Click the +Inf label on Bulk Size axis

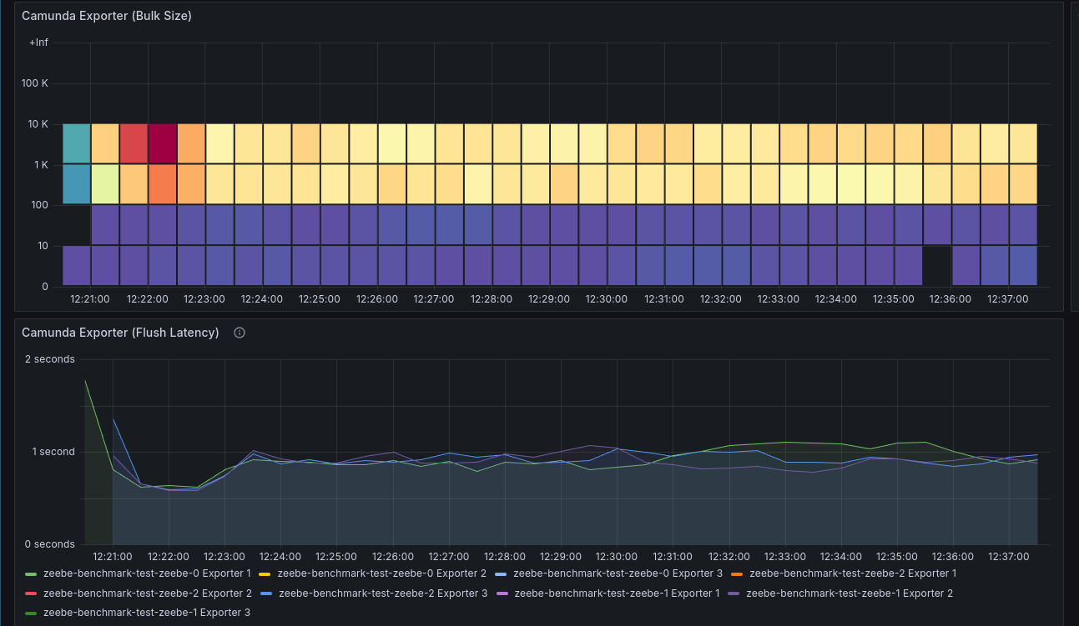[38, 43]
